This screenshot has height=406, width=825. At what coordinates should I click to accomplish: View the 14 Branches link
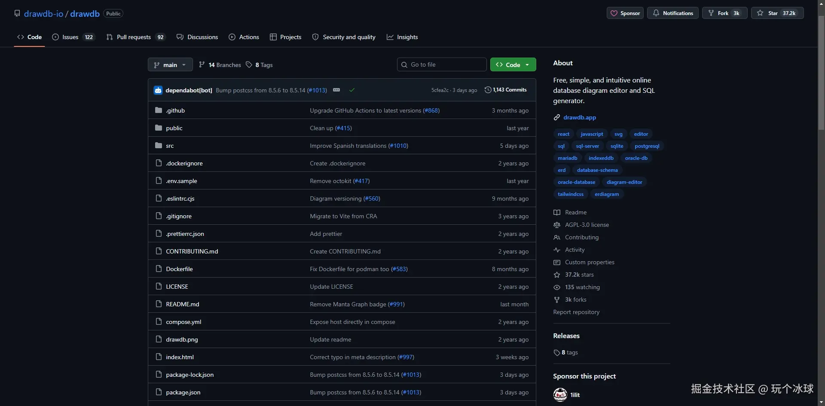(x=220, y=65)
